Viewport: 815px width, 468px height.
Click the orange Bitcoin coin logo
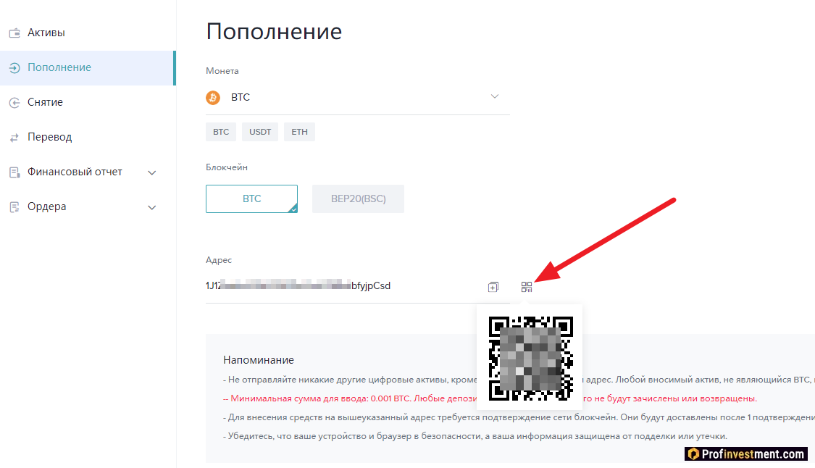[213, 97]
